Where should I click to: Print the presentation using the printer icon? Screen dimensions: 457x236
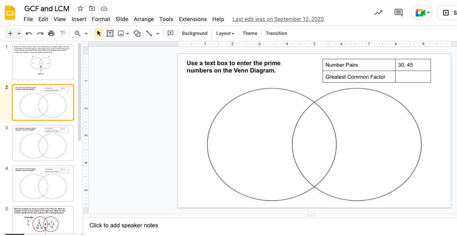coord(51,33)
